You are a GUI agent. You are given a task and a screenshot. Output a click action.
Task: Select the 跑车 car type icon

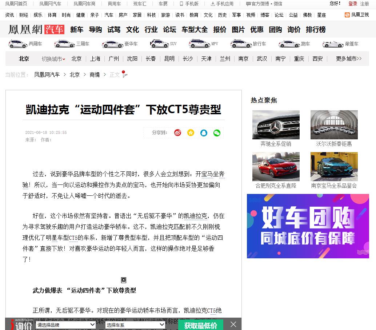point(289,44)
